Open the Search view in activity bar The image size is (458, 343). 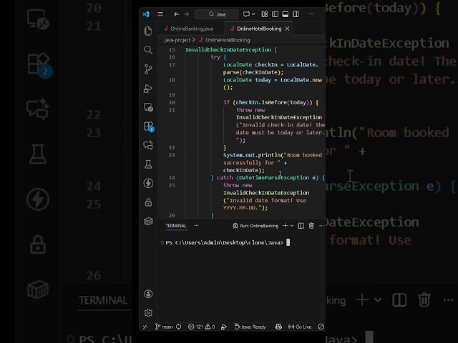click(x=148, y=50)
